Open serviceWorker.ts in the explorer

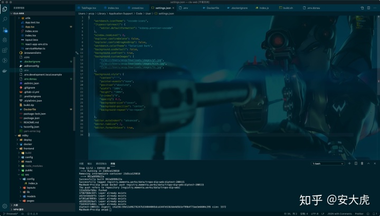[35, 48]
